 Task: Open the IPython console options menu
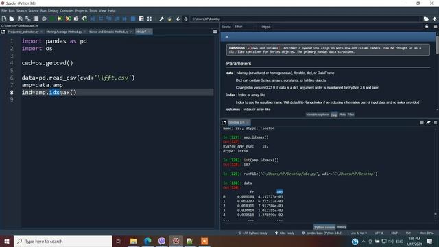pos(435,122)
